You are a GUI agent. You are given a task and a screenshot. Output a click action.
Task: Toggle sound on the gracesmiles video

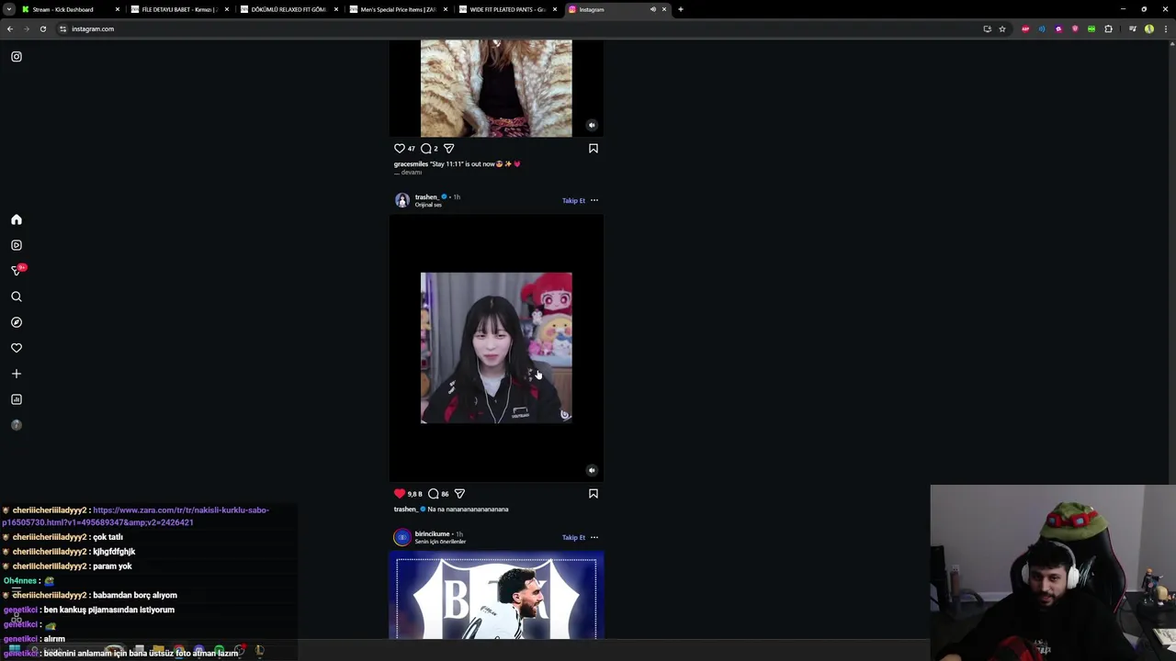click(x=592, y=125)
